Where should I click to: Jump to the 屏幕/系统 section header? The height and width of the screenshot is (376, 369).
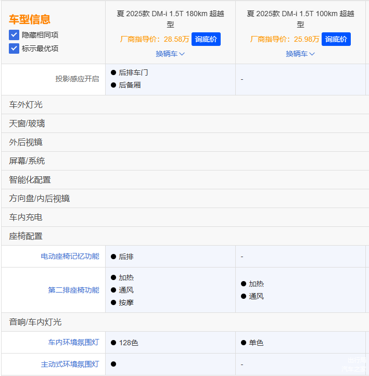(27, 161)
